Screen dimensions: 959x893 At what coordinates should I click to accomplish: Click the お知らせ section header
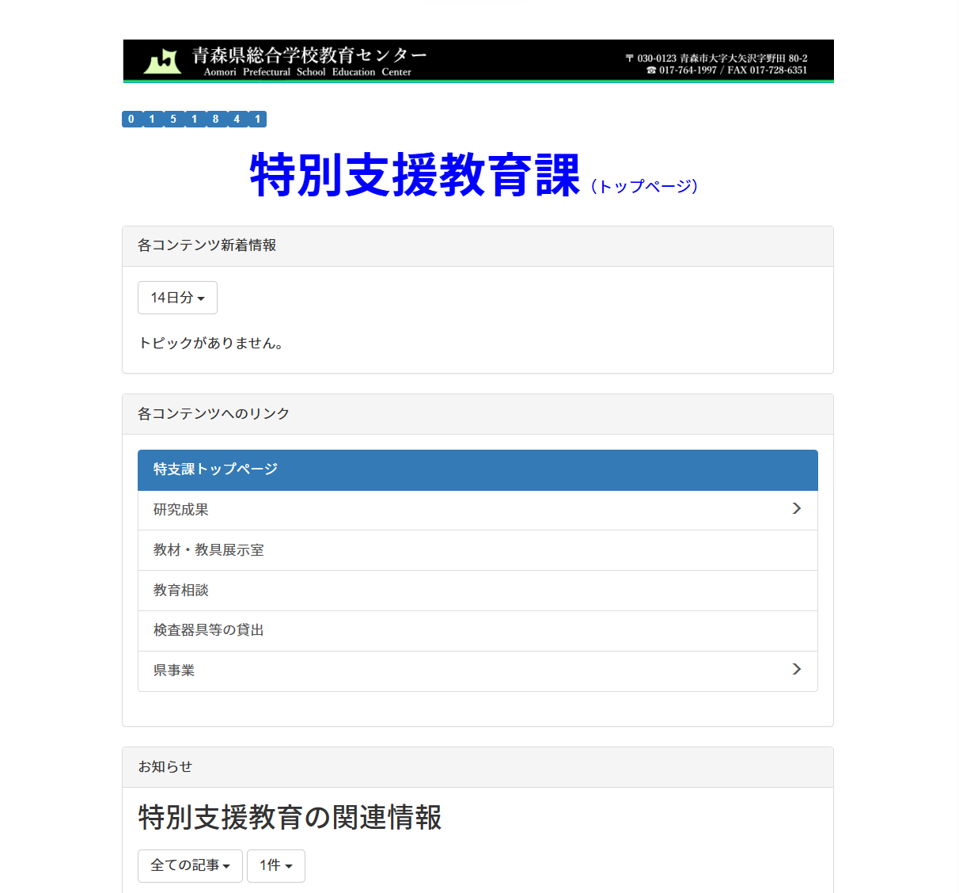pos(165,766)
